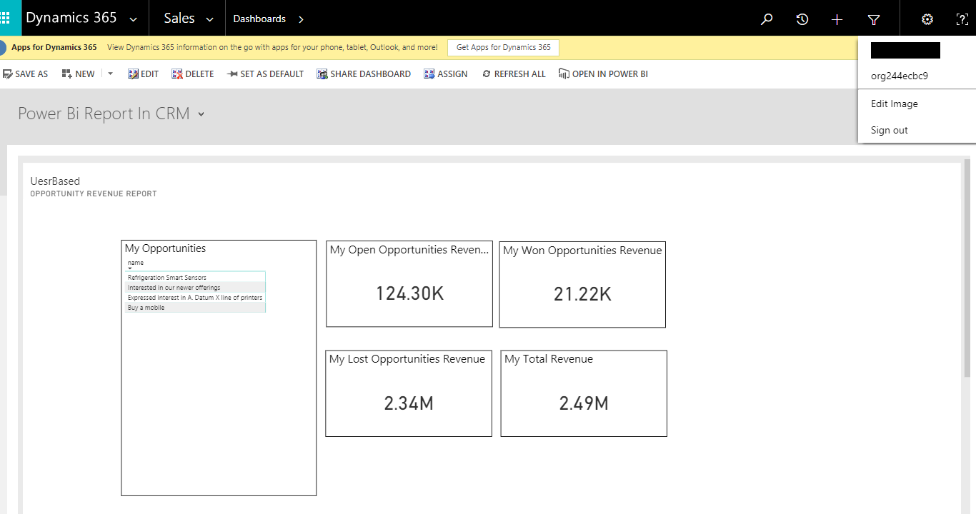
Task: Click My Lost Opportunities Revenue 2.34M card
Action: point(409,393)
